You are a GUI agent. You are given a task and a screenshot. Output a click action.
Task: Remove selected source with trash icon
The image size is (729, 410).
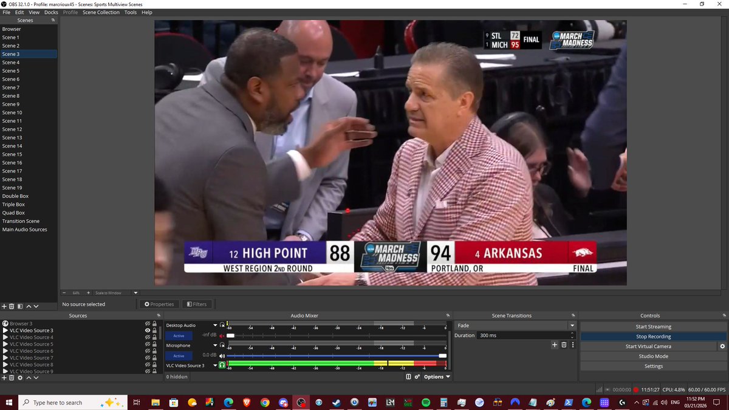pyautogui.click(x=12, y=378)
